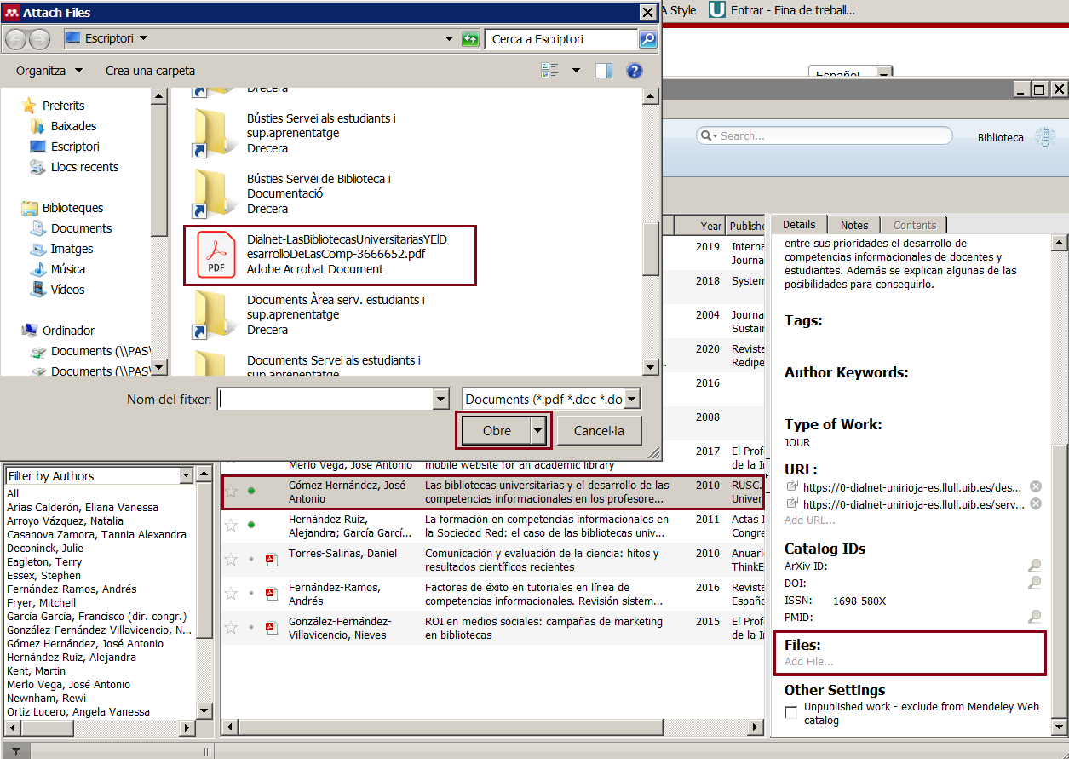
Task: Expand the Nom del fitxer dropdown
Action: (440, 399)
